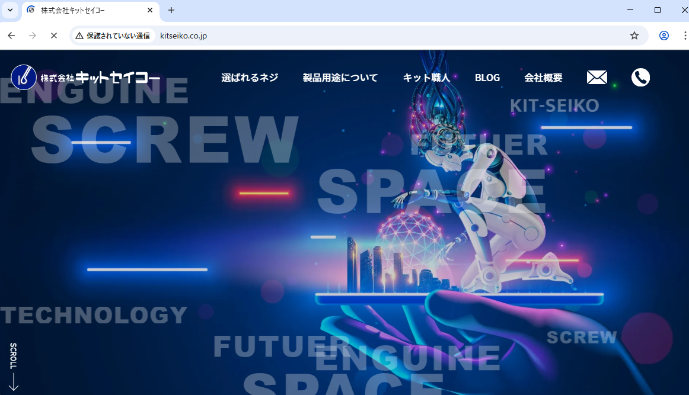Image resolution: width=689 pixels, height=395 pixels.
Task: Click the 製品用途について link
Action: 340,77
